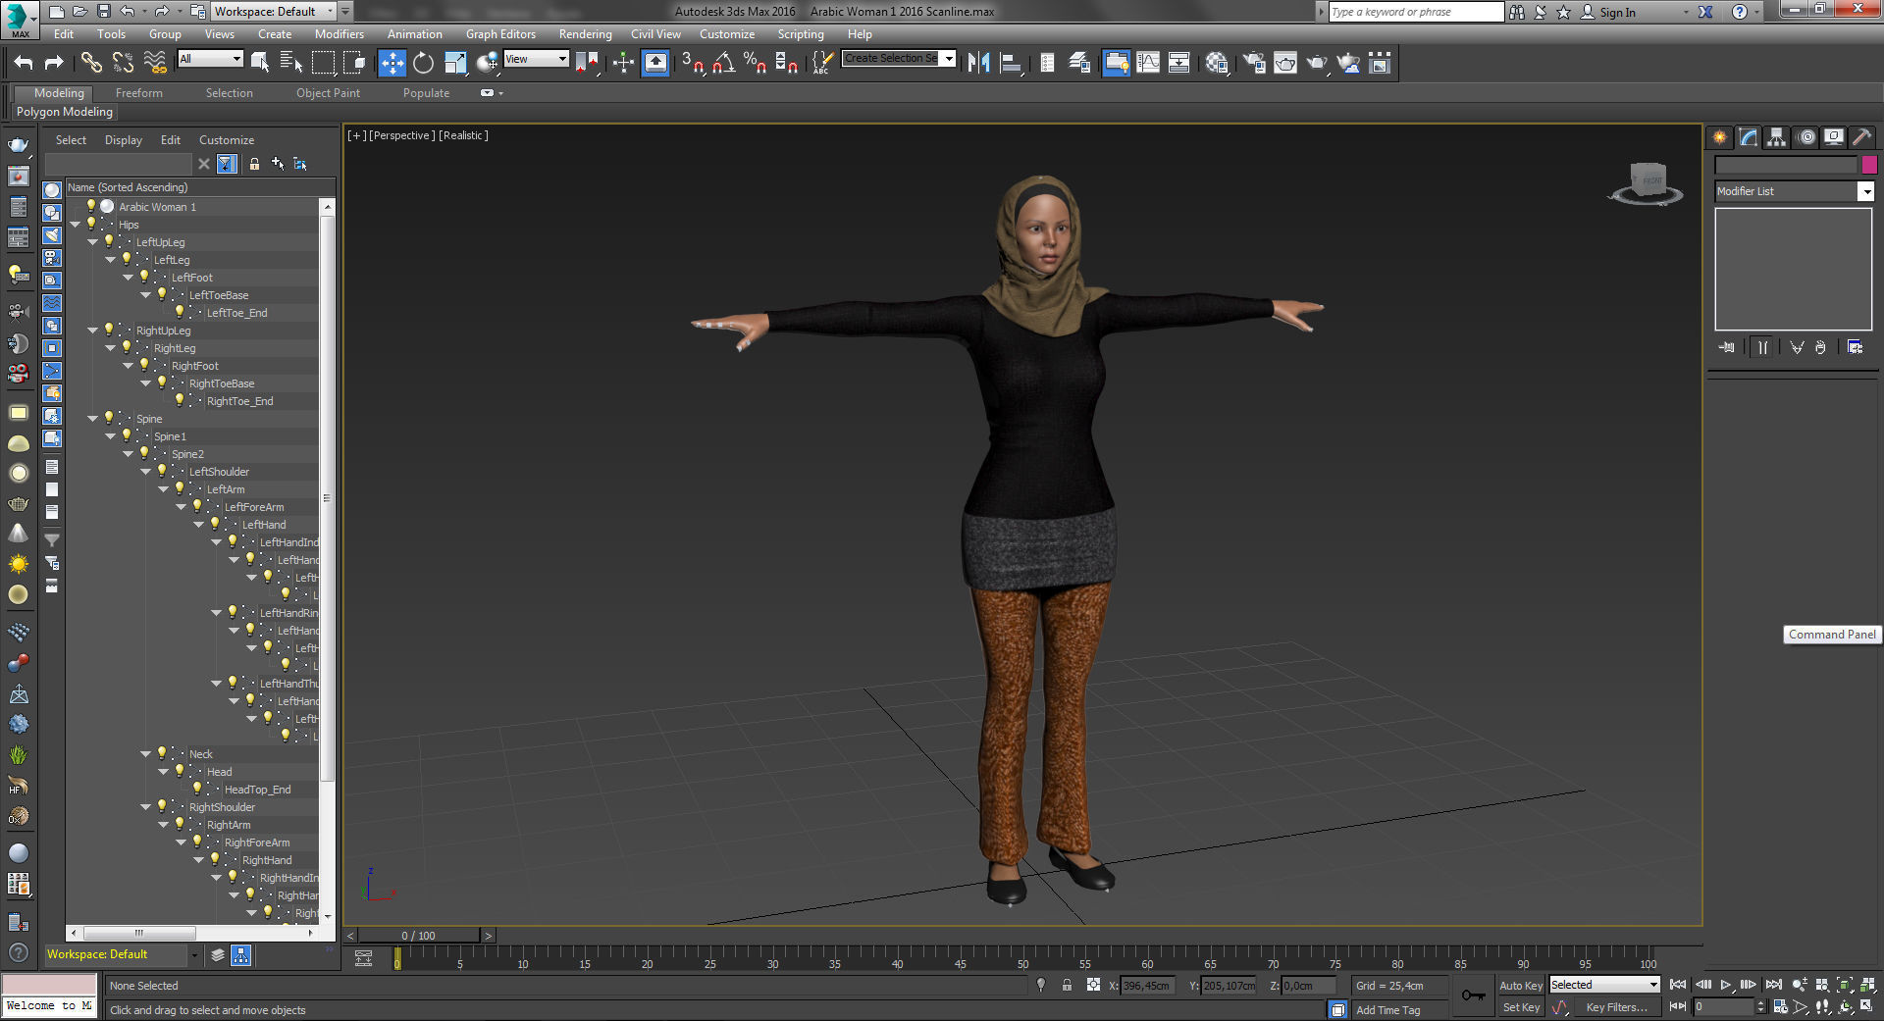Open the Workspace: Default dropdown in title bar
This screenshot has width=1884, height=1021.
pos(274,12)
